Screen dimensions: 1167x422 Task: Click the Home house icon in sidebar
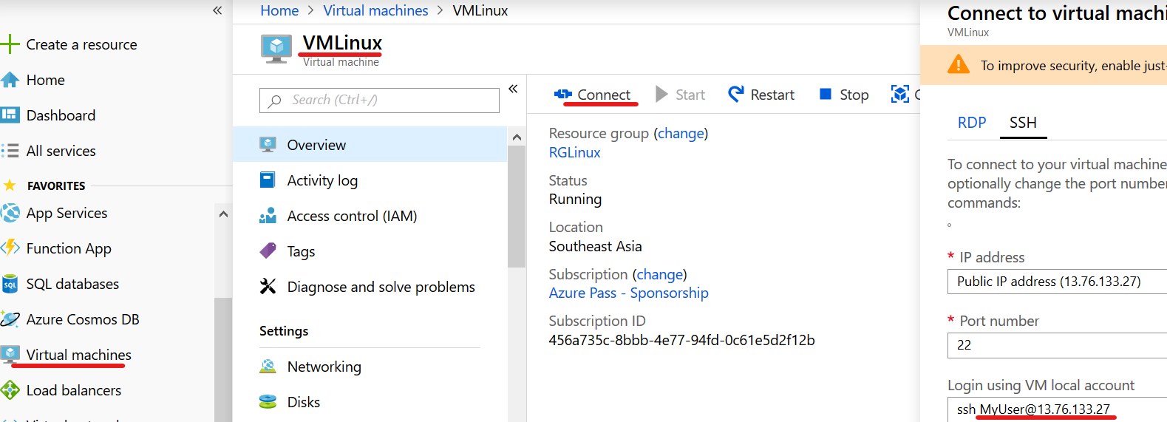[10, 79]
